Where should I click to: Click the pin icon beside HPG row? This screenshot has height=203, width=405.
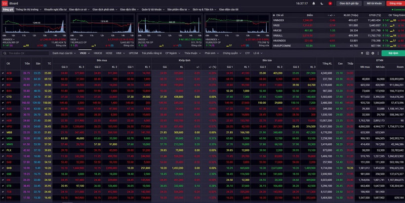[3, 126]
